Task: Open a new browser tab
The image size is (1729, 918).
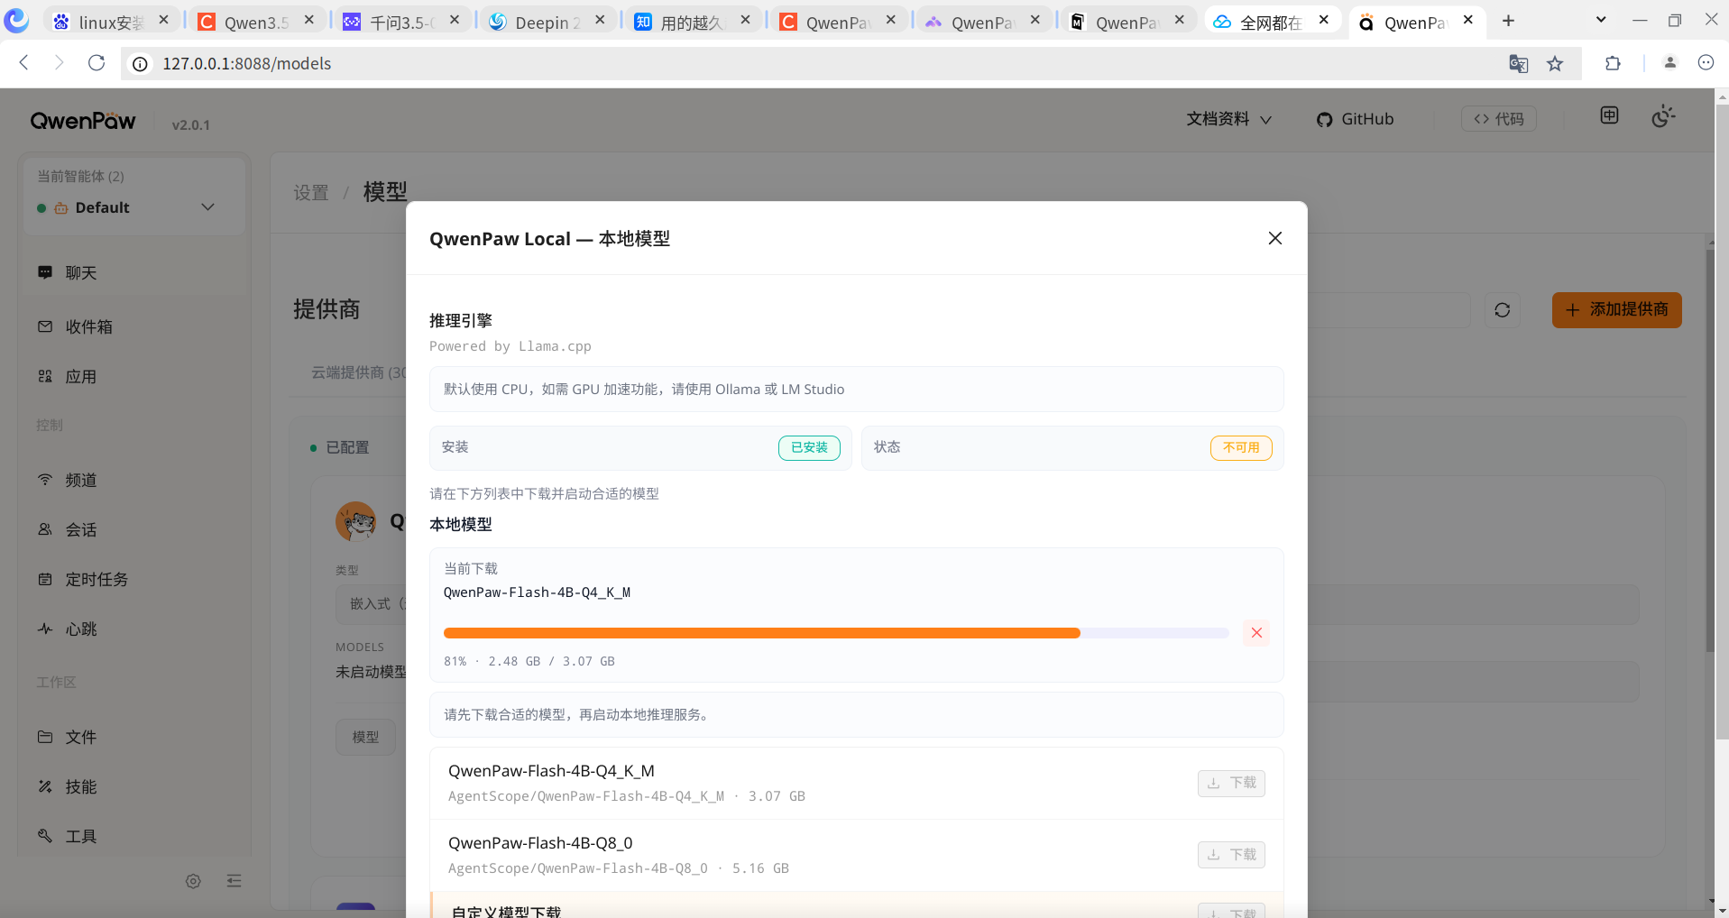Action: coord(1508,21)
